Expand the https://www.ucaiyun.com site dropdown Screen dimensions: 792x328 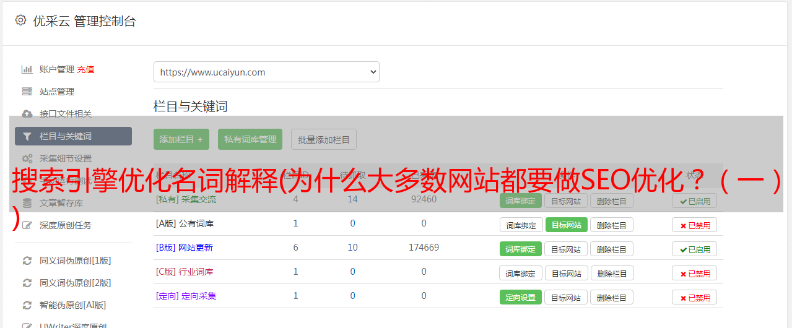tap(266, 72)
